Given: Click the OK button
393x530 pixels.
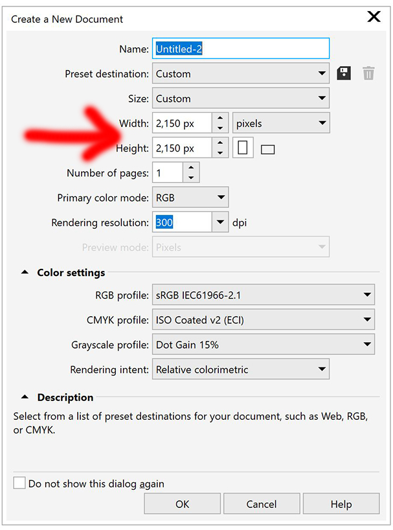Looking at the screenshot, I should (x=183, y=503).
